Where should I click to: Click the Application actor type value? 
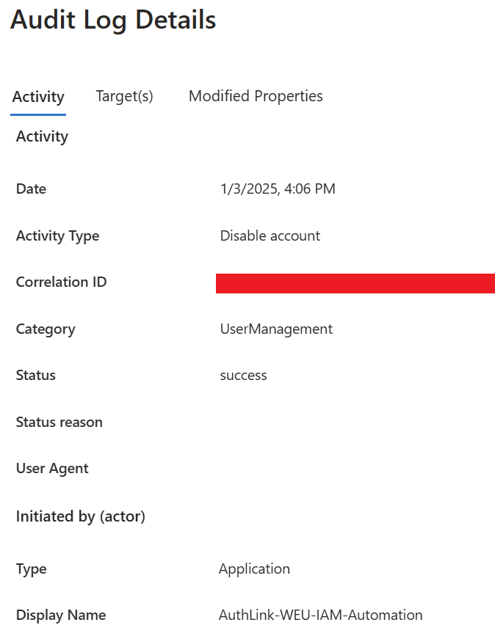click(x=254, y=569)
